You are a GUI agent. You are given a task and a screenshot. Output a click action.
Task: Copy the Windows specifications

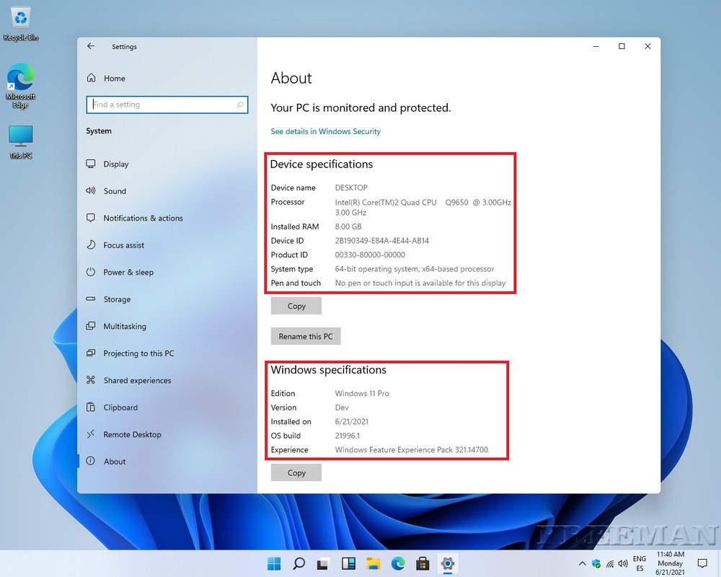pyautogui.click(x=296, y=472)
